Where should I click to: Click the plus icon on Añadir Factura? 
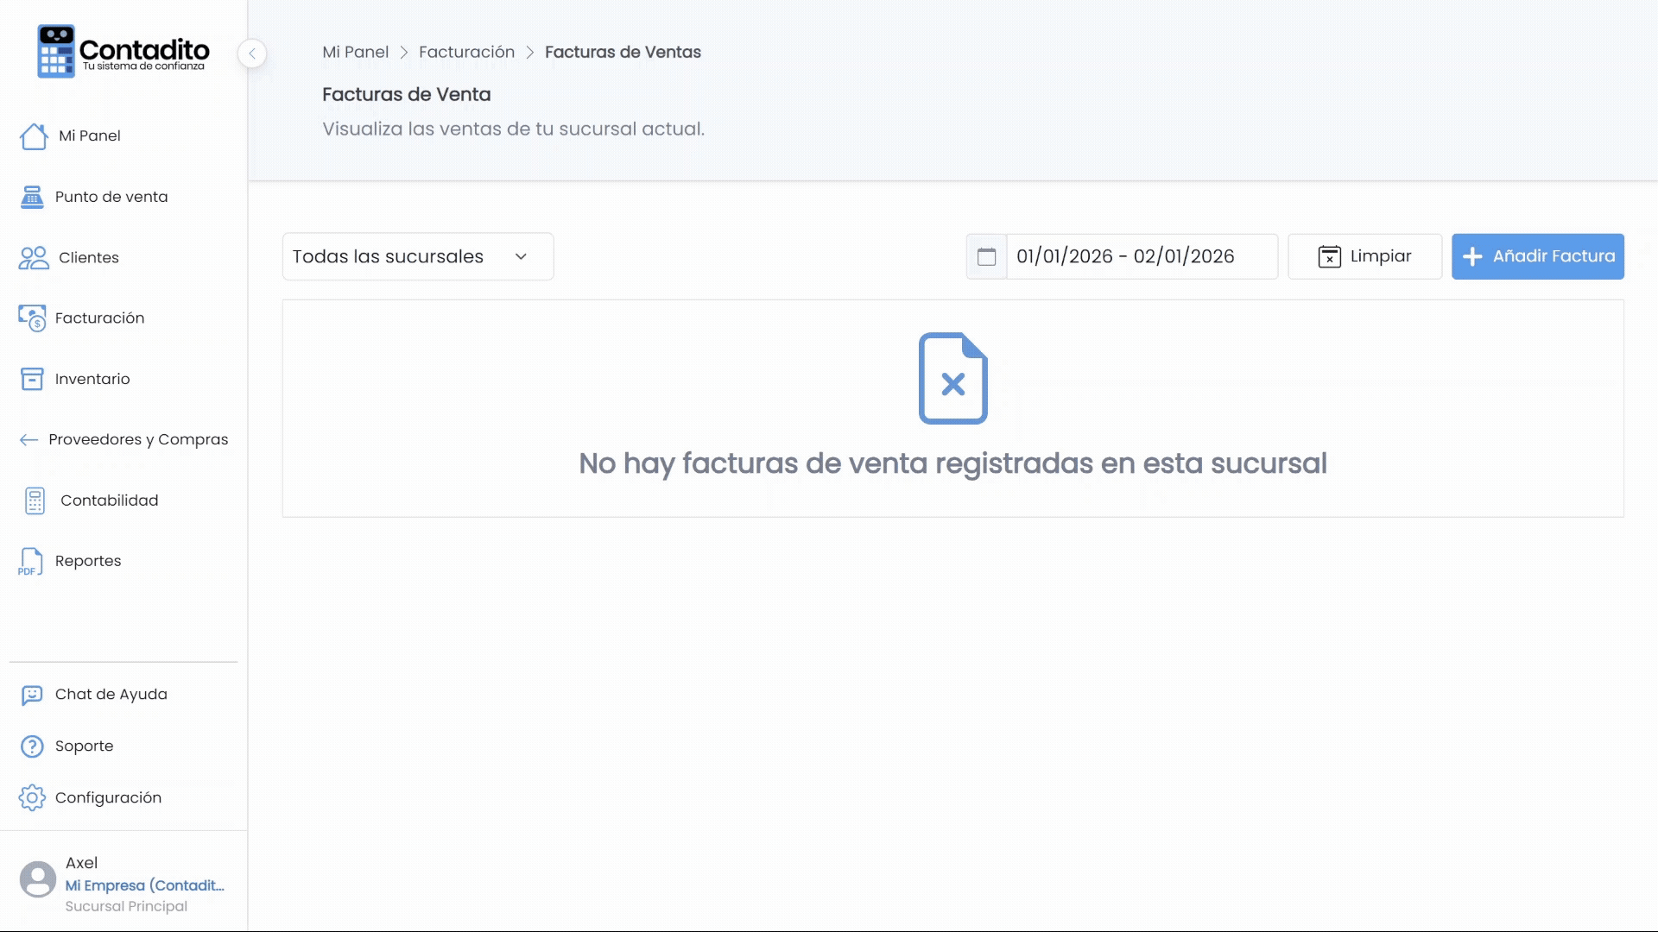click(1472, 257)
